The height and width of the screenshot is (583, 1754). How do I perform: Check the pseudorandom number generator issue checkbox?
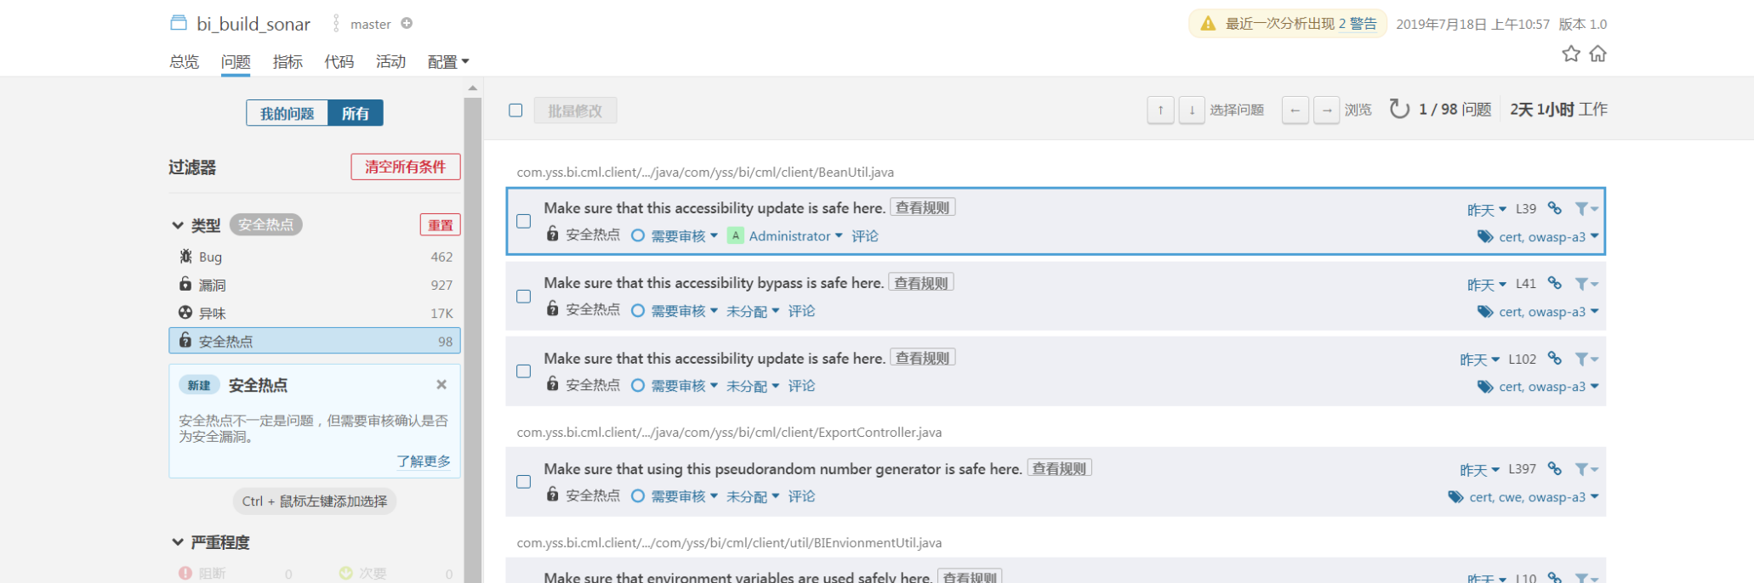[523, 482]
